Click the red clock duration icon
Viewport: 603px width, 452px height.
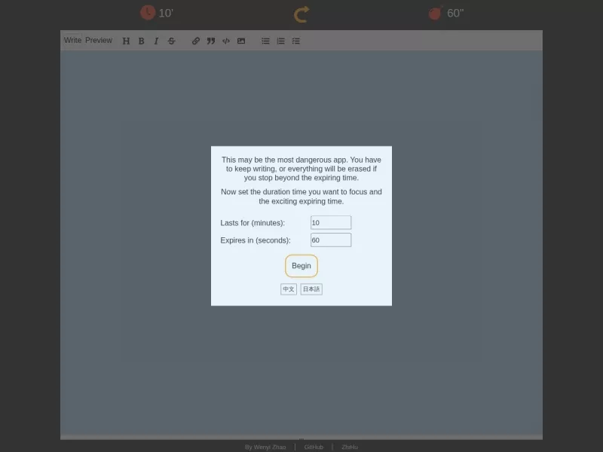tap(148, 13)
